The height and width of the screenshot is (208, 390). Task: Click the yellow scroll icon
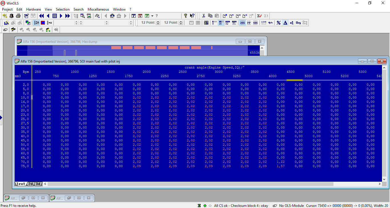tap(89, 16)
